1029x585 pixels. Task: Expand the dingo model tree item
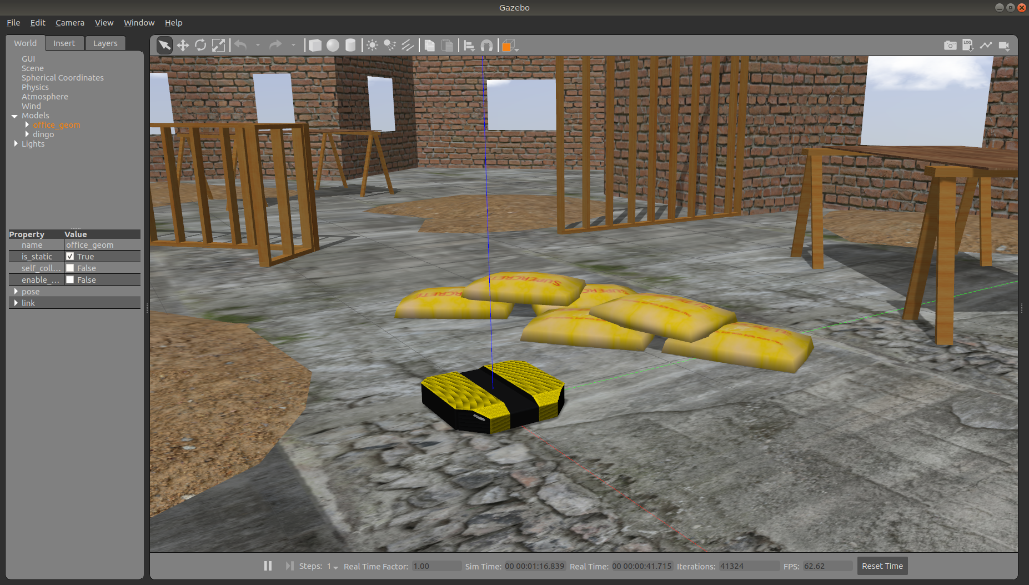pos(27,134)
